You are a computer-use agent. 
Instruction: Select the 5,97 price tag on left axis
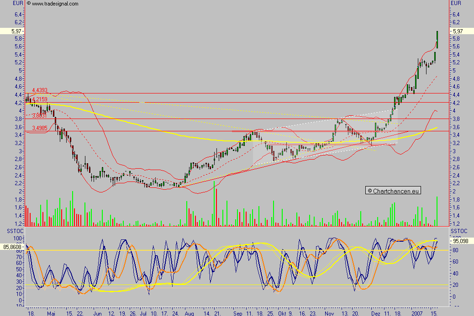pos(12,31)
